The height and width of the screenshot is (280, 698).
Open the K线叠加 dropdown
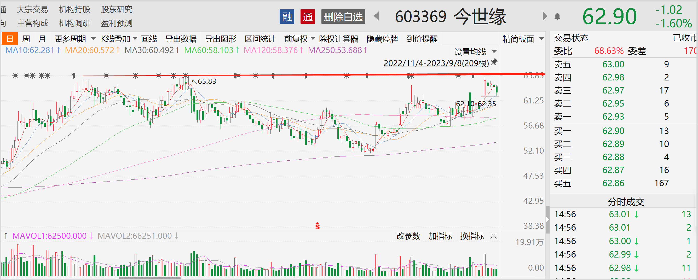click(x=119, y=39)
